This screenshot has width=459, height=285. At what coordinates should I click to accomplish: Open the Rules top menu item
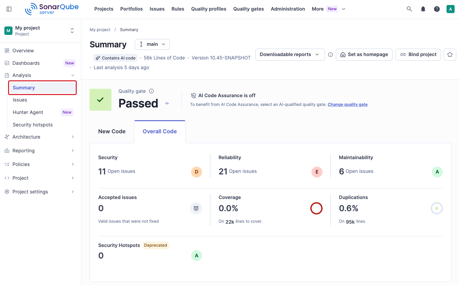178,9
